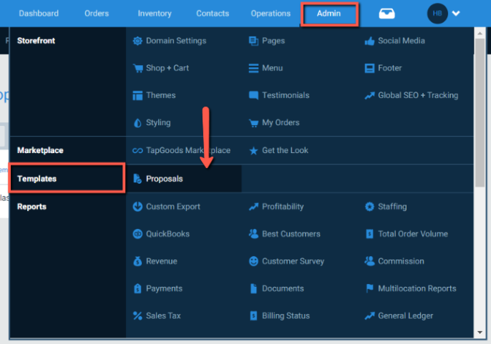The image size is (491, 344).
Task: Open My Orders
Action: pyautogui.click(x=281, y=122)
